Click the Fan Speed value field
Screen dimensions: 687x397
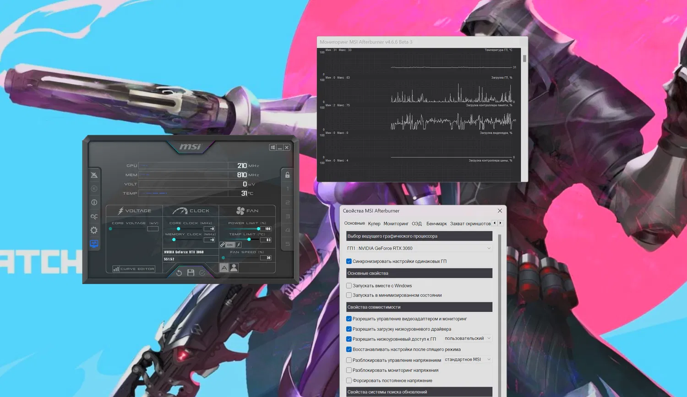click(266, 257)
